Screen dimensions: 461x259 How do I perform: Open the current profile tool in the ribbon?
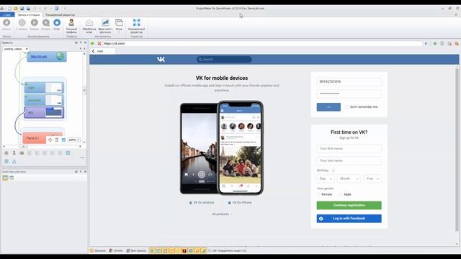(x=71, y=26)
